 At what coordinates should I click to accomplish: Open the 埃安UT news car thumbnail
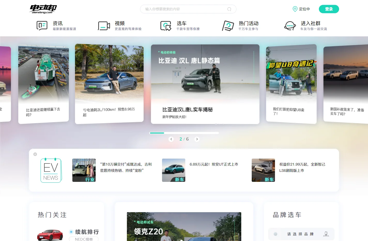174,170
